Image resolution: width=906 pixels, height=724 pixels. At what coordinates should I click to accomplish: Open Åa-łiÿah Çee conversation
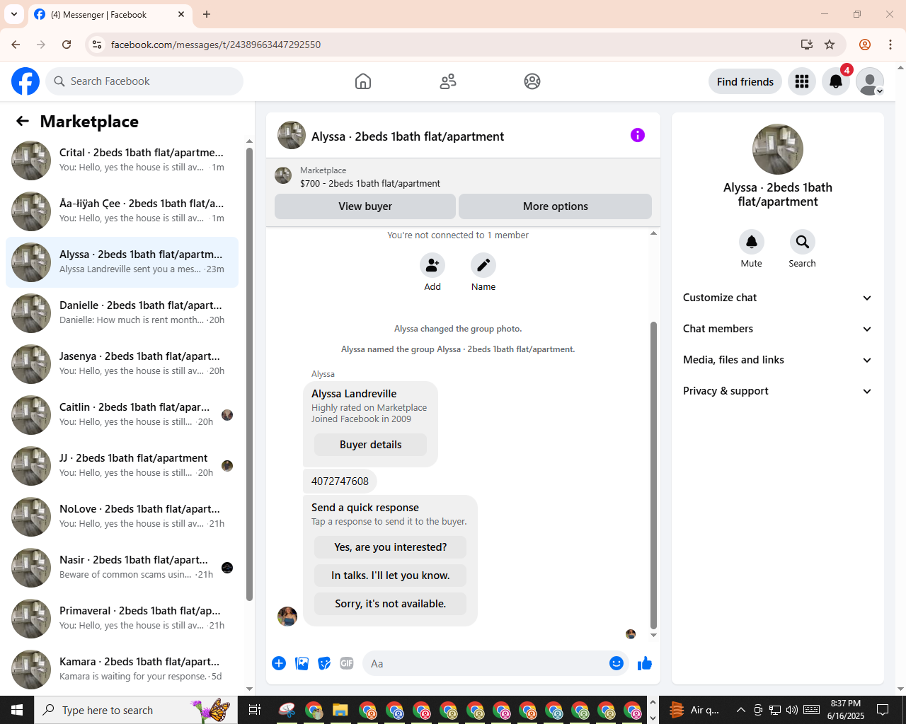click(x=122, y=211)
